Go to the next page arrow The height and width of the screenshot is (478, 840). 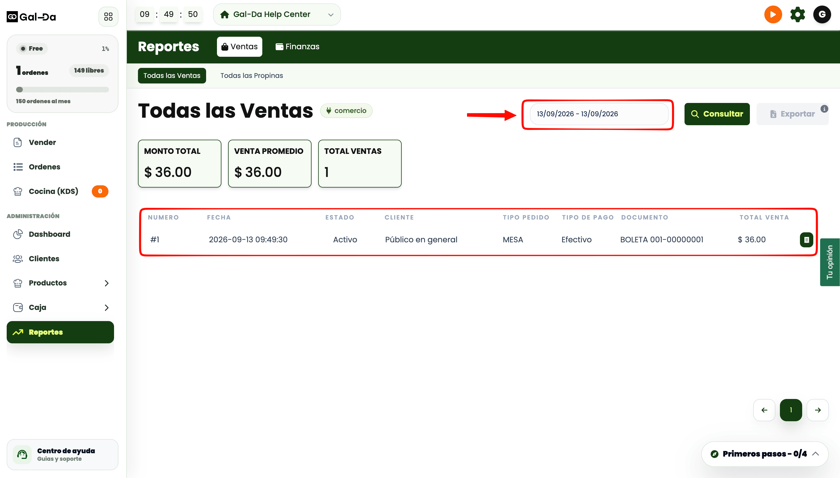pos(818,410)
